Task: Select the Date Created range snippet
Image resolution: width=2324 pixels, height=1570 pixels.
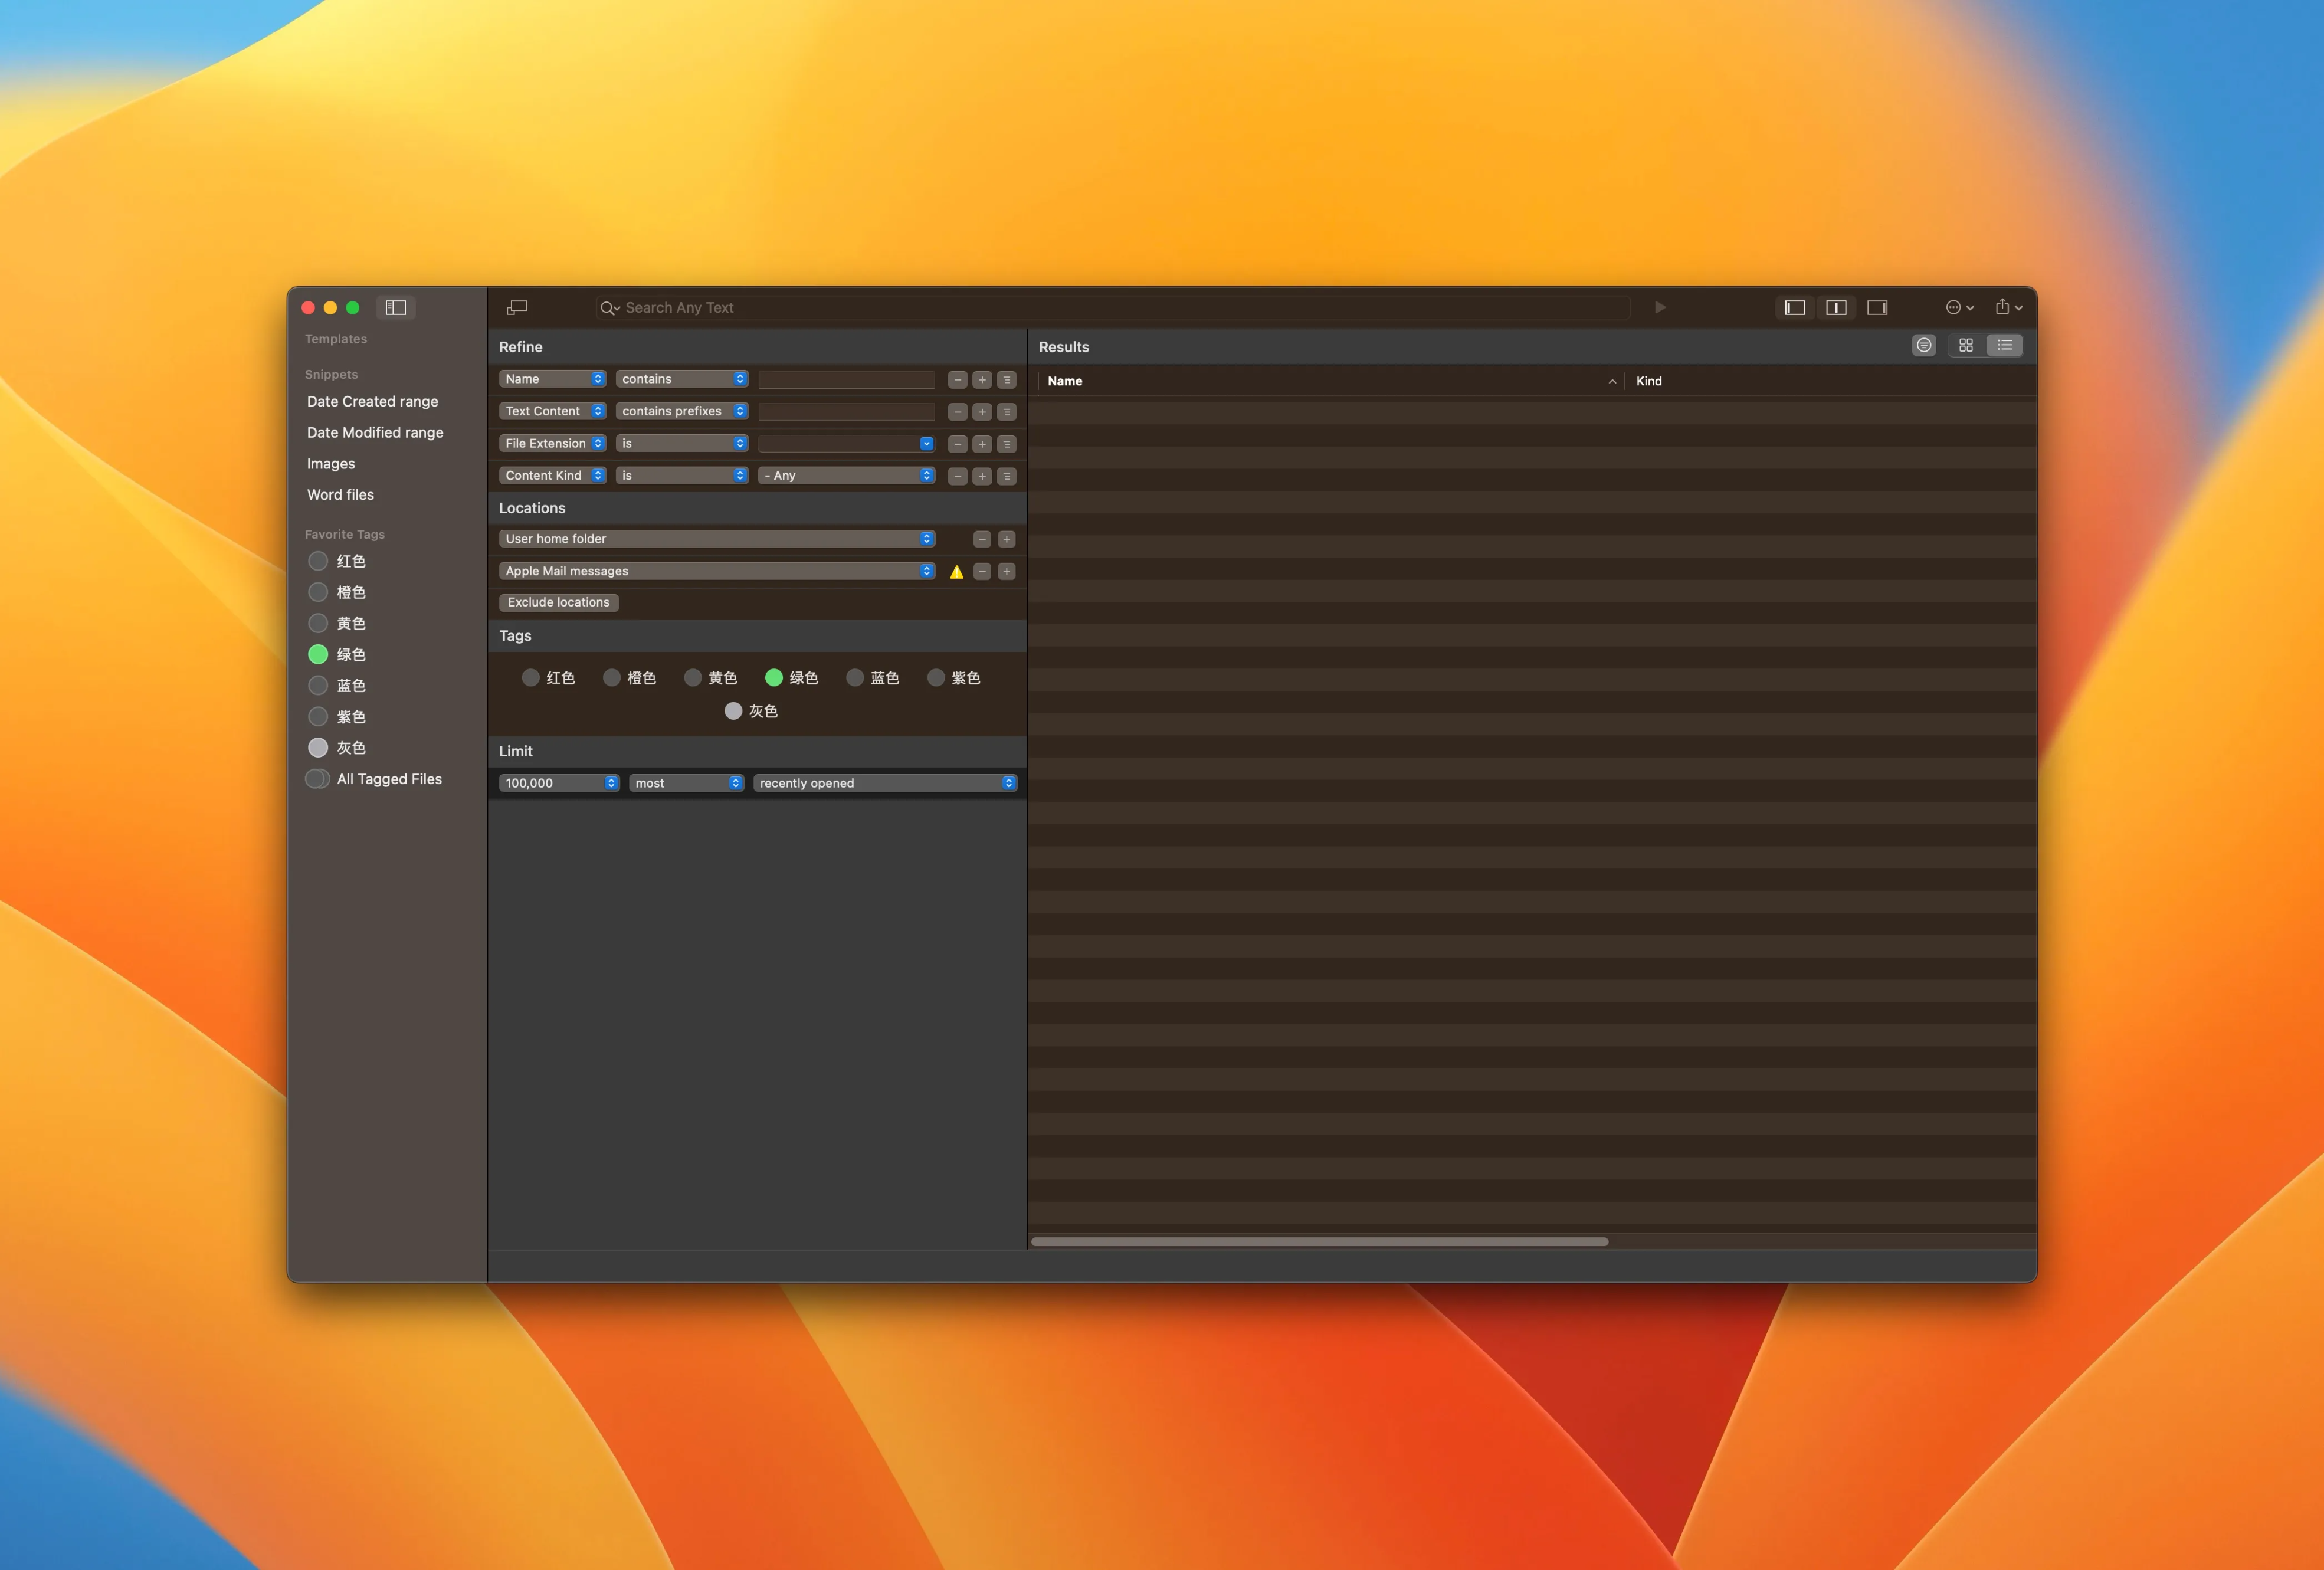Action: (x=372, y=401)
